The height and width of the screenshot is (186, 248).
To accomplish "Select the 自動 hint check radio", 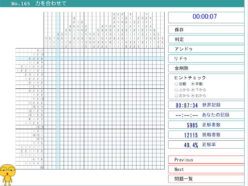I will 176,84.
